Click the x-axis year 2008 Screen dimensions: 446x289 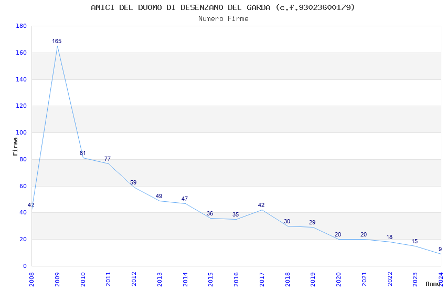click(31, 279)
